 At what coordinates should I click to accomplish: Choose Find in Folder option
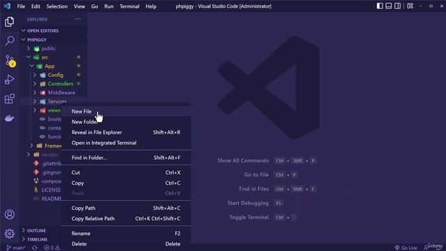point(126,158)
